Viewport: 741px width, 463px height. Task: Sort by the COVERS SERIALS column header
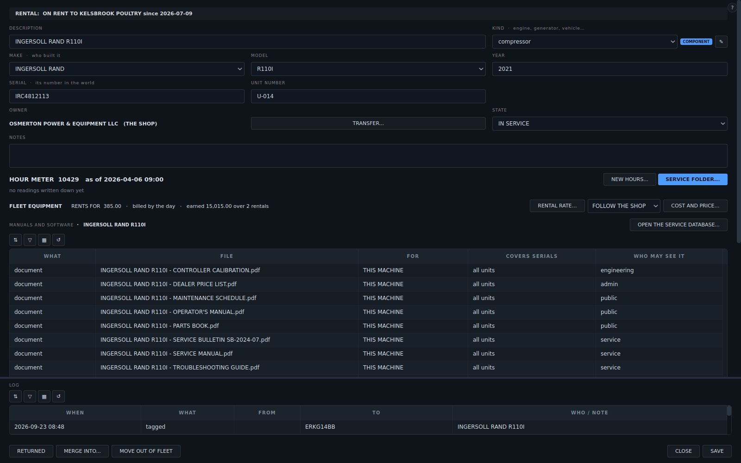point(532,256)
